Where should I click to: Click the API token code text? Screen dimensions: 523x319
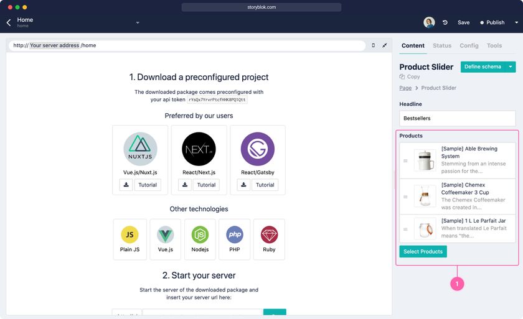(x=217, y=99)
